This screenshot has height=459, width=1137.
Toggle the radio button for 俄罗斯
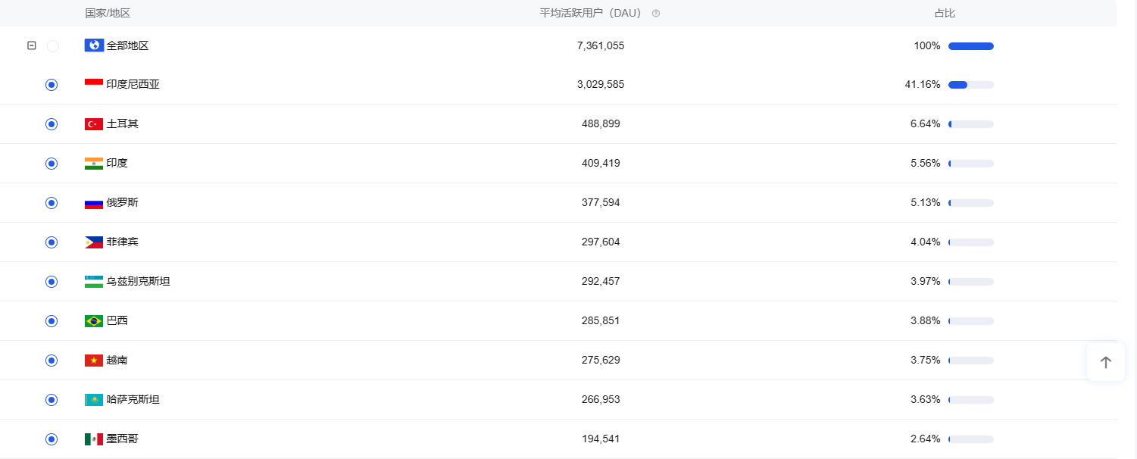pos(52,203)
